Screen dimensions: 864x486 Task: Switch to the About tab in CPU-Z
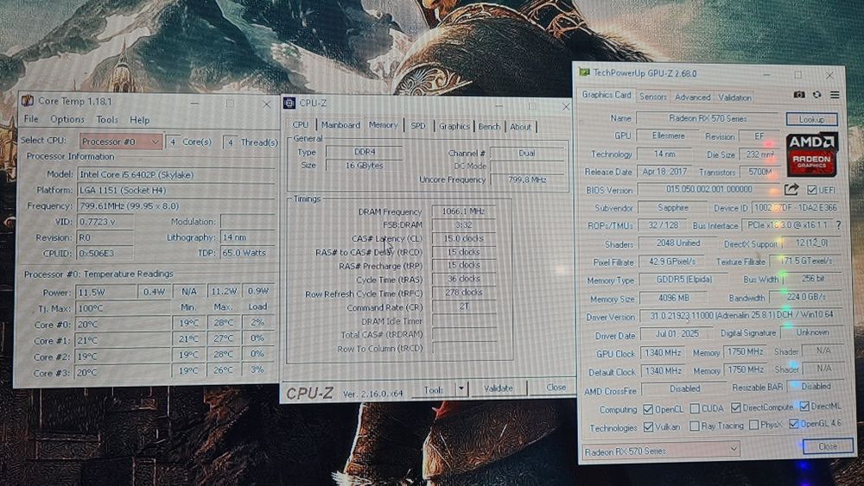click(x=520, y=127)
